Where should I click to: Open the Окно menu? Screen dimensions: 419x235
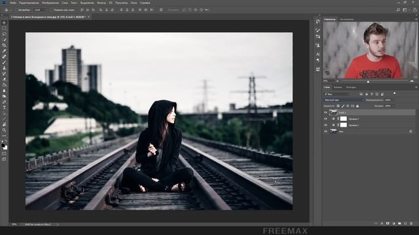[134, 3]
